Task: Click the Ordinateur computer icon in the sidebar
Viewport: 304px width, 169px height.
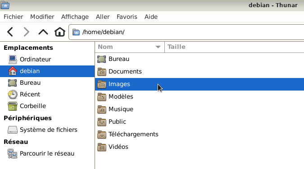Action: pyautogui.click(x=13, y=60)
